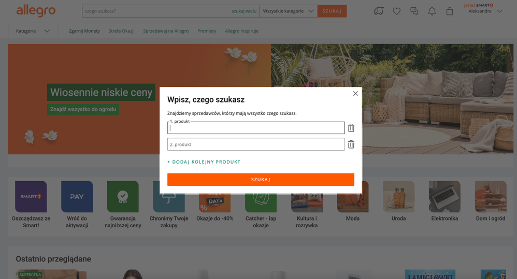Viewport: 517px width, 279px height.
Task: Click the header Szukaj button
Action: [332, 11]
